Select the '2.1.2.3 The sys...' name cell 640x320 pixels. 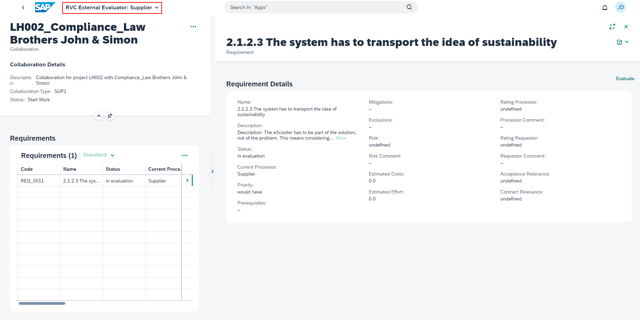pyautogui.click(x=82, y=181)
